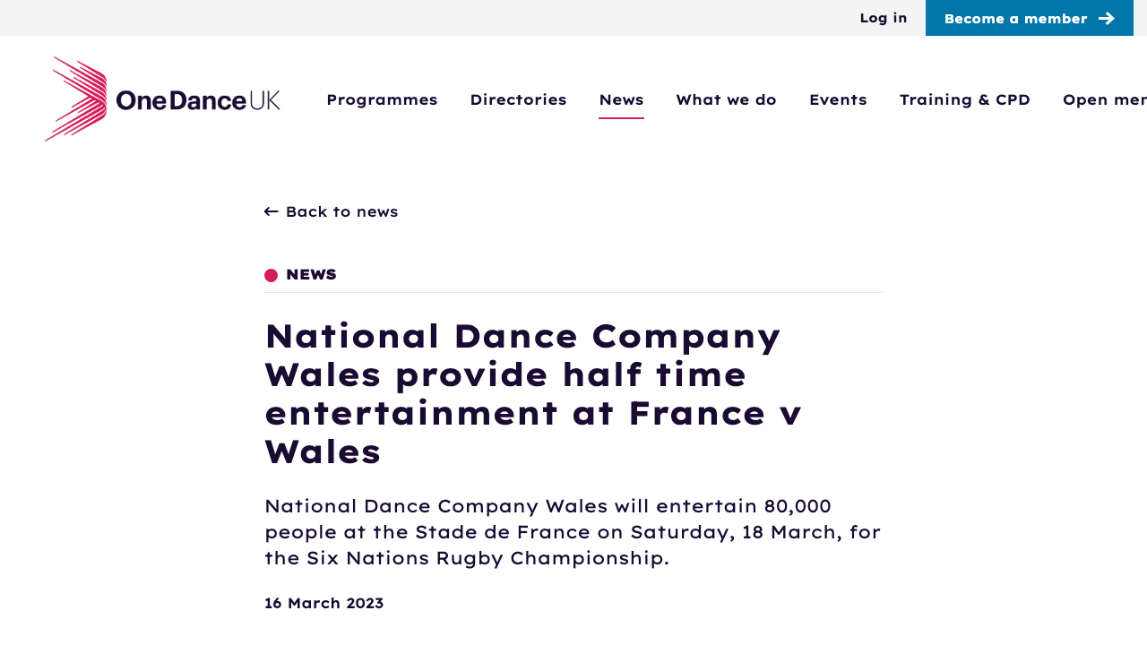Expand the Events navigation section
This screenshot has width=1147, height=645.
pyautogui.click(x=838, y=98)
